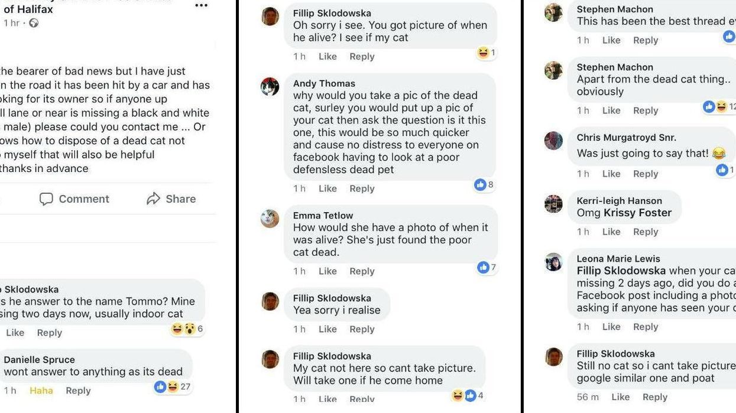The image size is (736, 413).
Task: Like Kerri-leigh Hanson's comment
Action: point(611,232)
